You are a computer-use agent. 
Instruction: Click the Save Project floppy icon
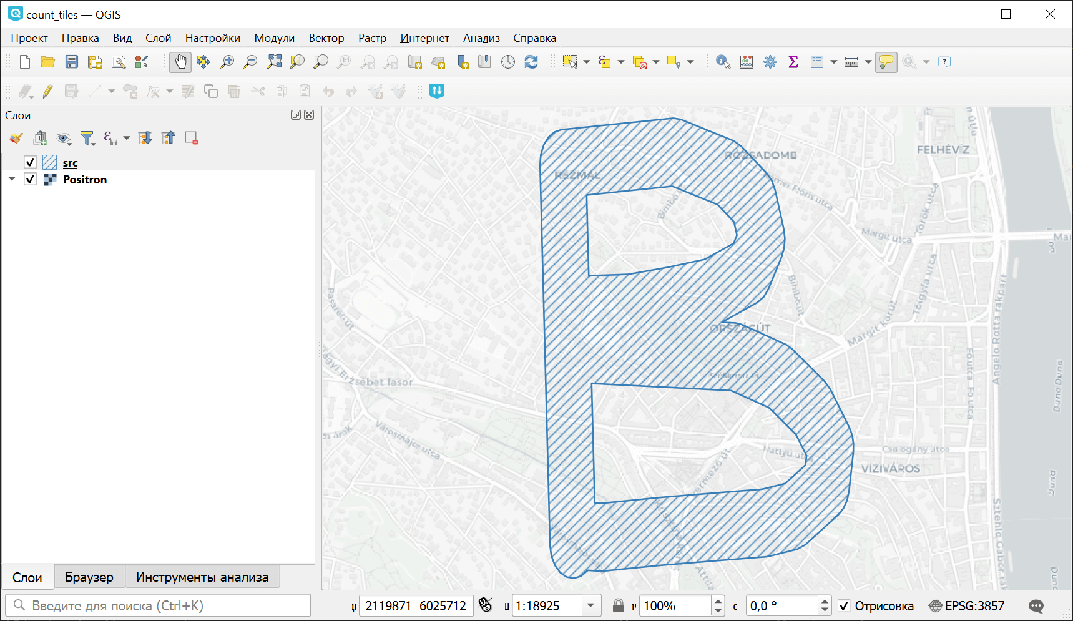[x=72, y=62]
